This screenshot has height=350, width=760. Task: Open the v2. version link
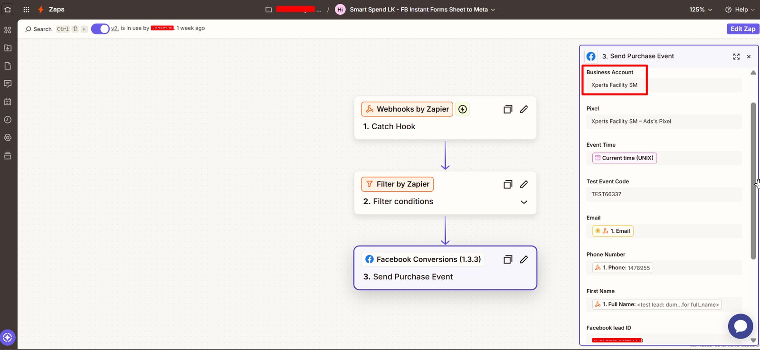(115, 28)
